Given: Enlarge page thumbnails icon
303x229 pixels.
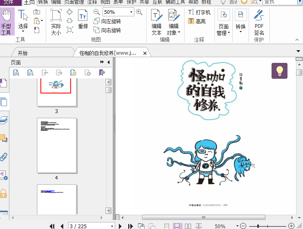Looking at the screenshot, I should point(16,73).
